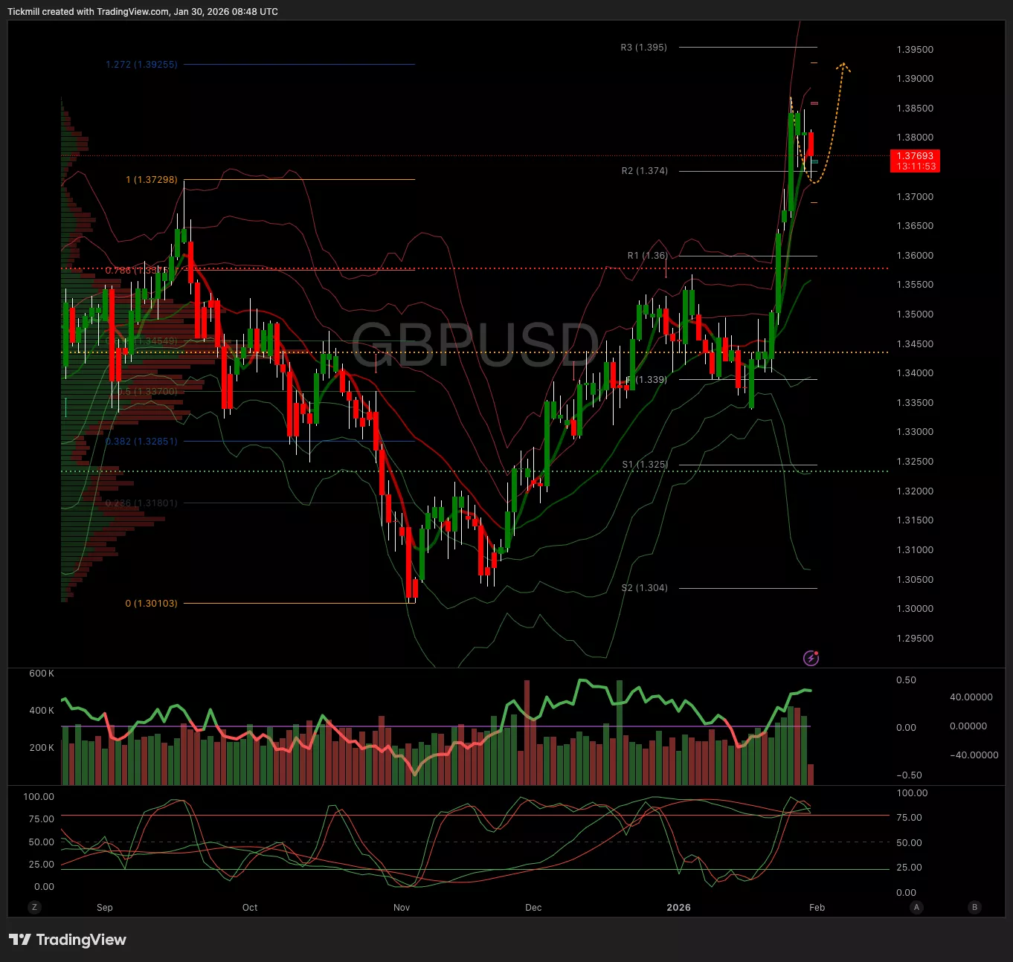Click the GBPUSD watermark text
This screenshot has width=1013, height=962.
(x=475, y=345)
